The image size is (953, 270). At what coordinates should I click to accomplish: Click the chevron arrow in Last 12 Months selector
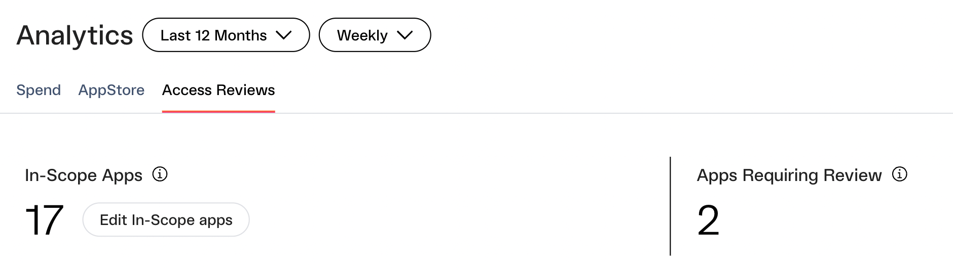coord(283,35)
